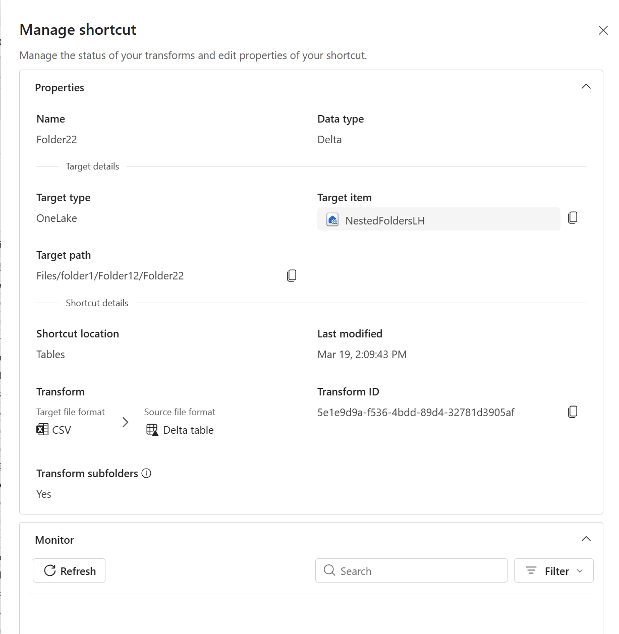Copy the NestedFoldersLH target item name

tap(573, 217)
